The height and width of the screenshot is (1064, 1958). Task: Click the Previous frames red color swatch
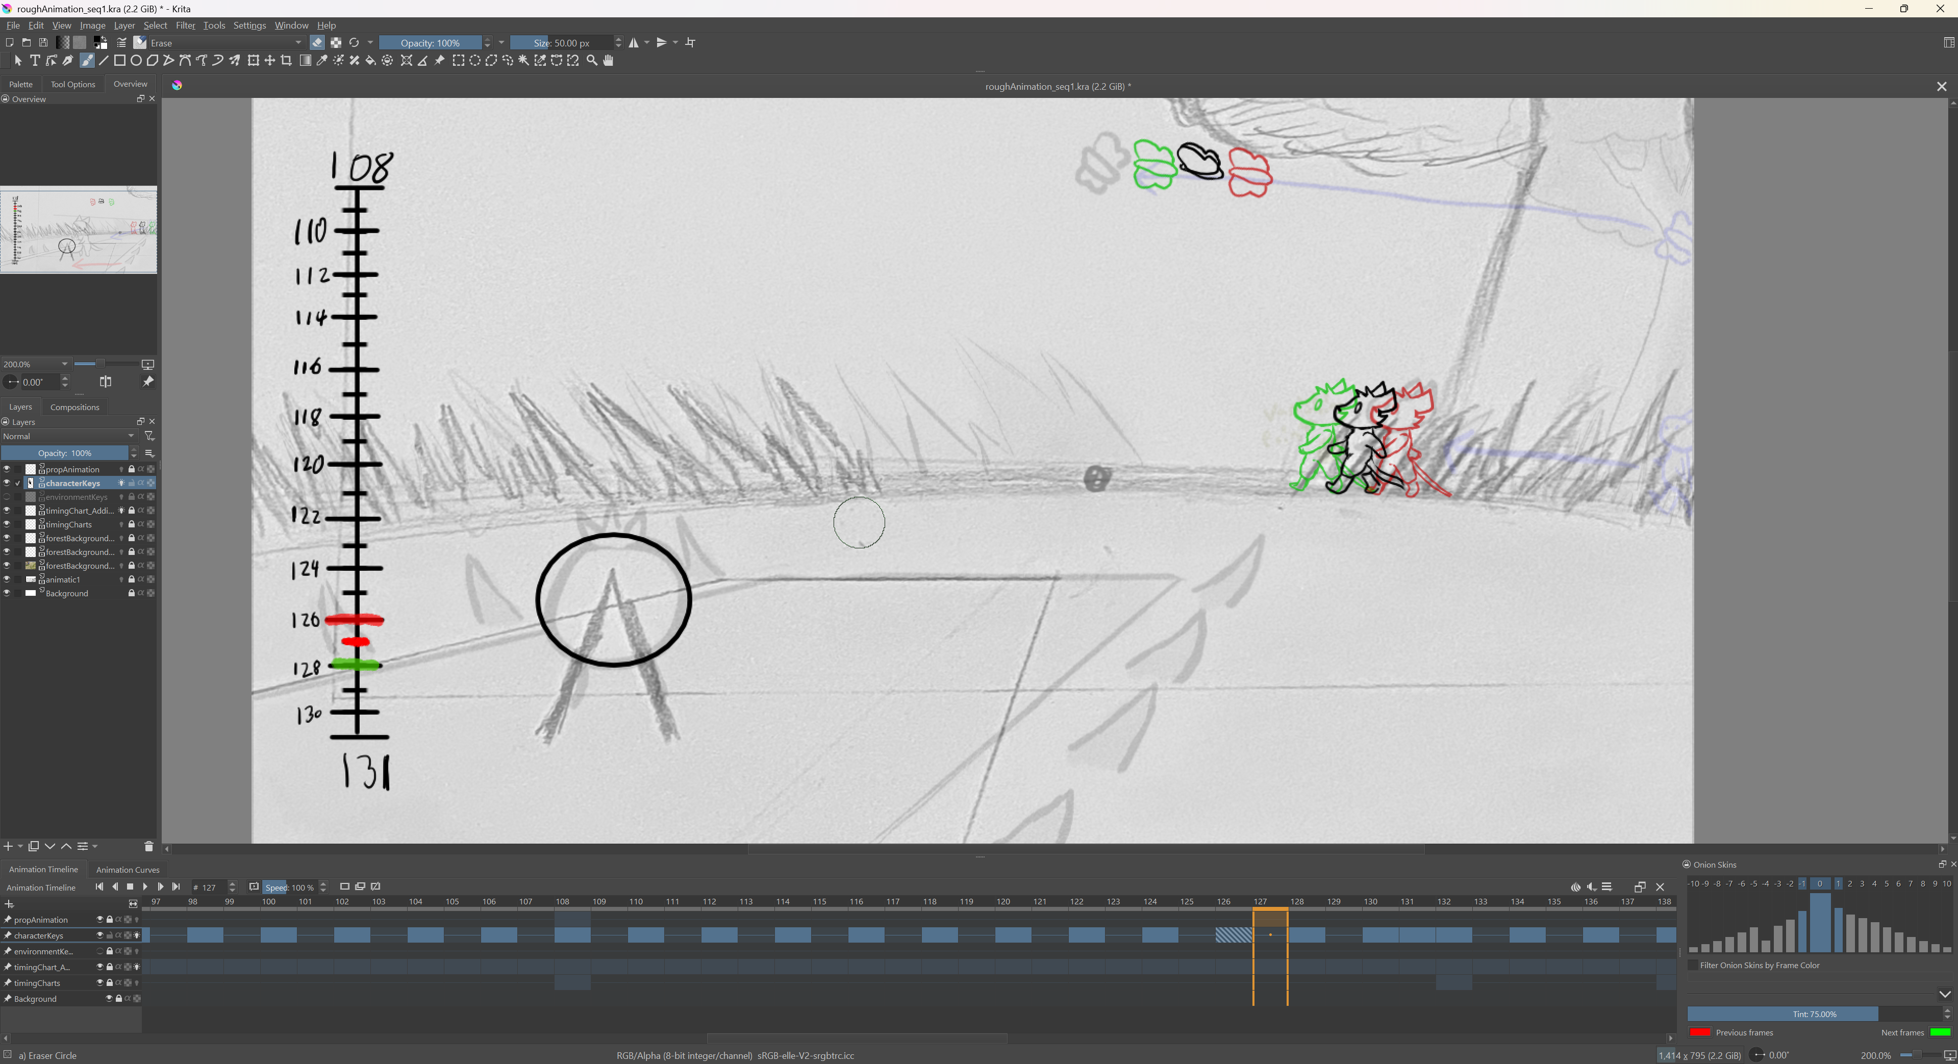(x=1699, y=1032)
